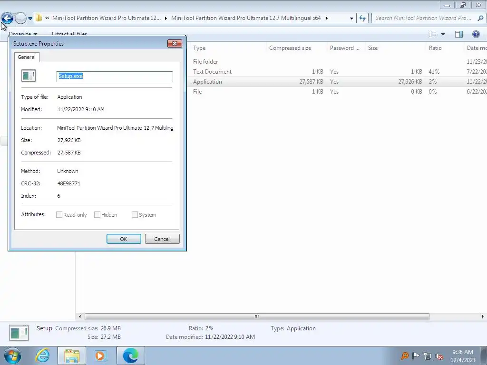The image size is (487, 365).
Task: Select the row with Type 'File'
Action: (x=337, y=92)
